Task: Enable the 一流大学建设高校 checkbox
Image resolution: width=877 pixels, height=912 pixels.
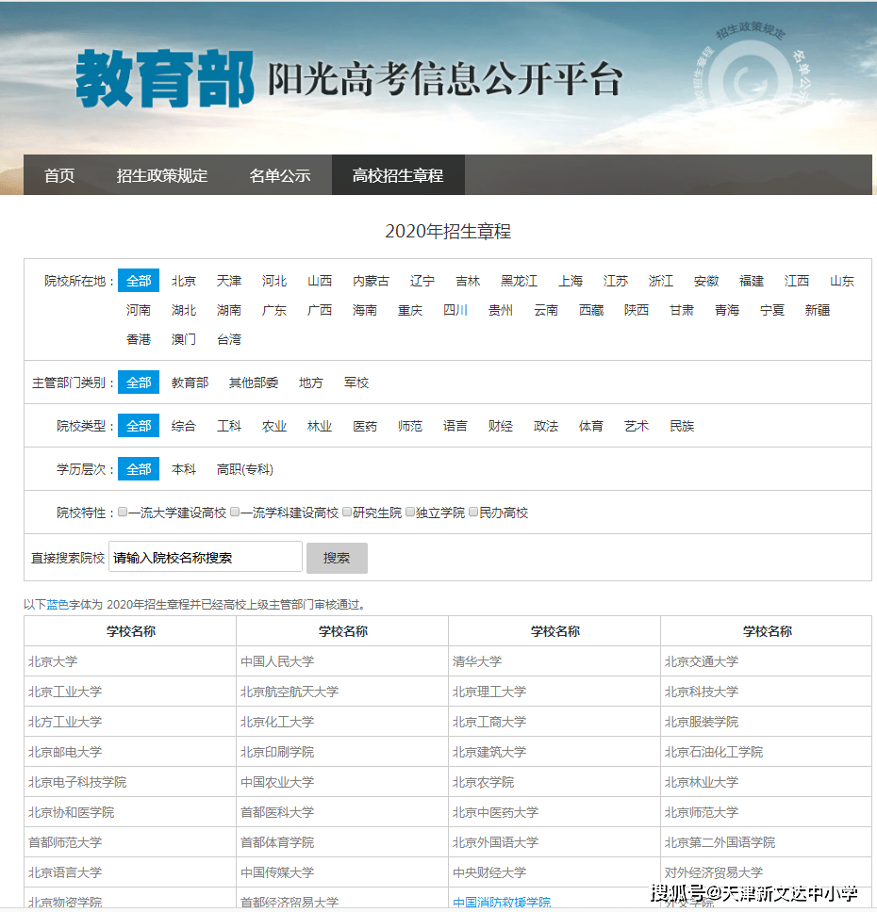Action: (123, 513)
